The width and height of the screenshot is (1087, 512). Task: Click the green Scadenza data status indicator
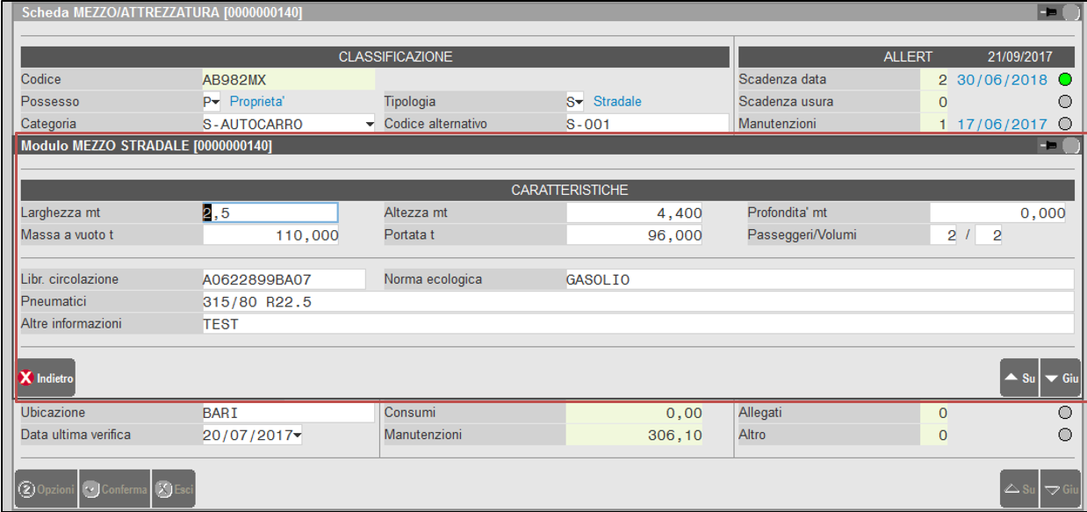click(1065, 80)
